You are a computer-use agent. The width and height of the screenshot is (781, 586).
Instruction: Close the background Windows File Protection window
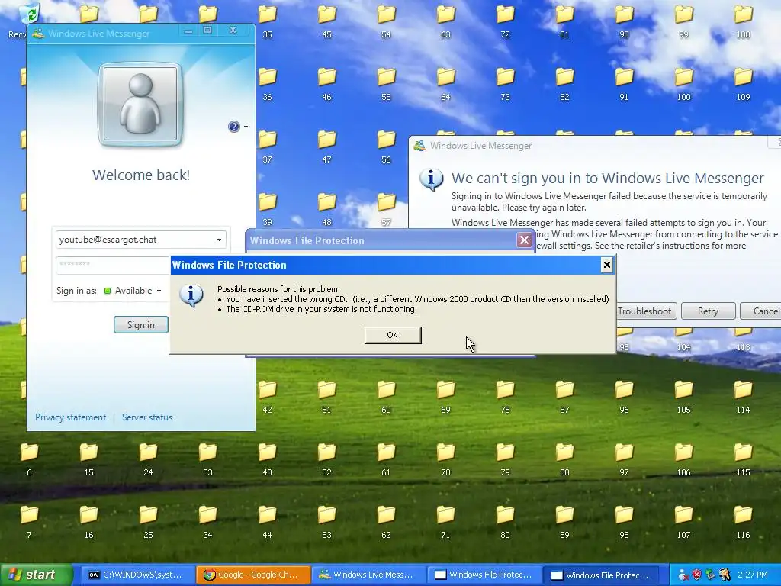coord(524,240)
